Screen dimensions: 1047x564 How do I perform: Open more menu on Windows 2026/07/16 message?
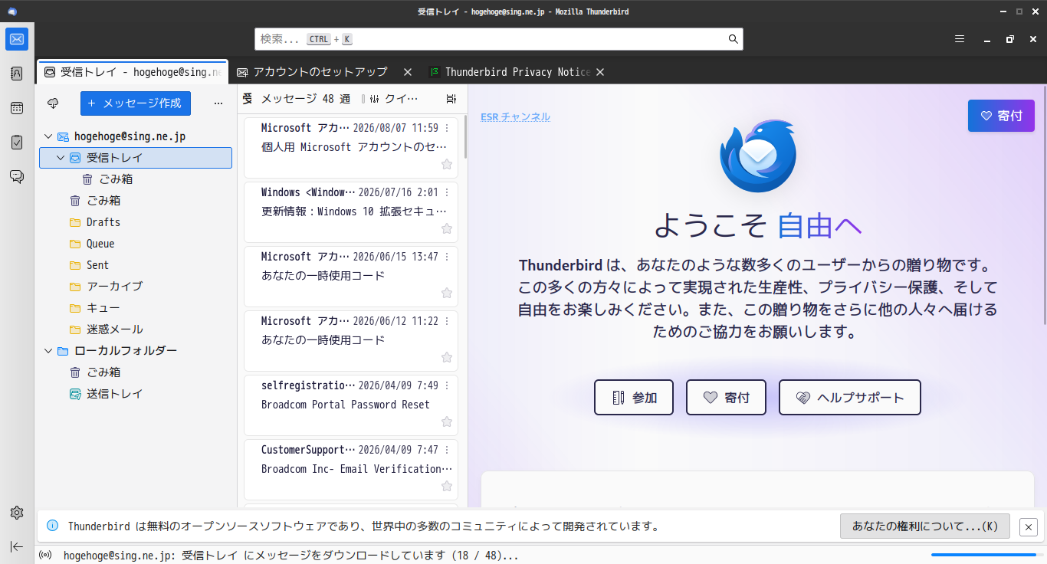[447, 192]
